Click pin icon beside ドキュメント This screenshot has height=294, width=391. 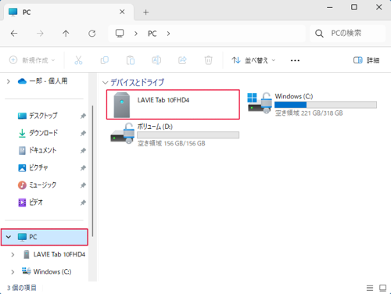(83, 151)
